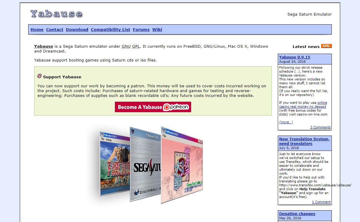Image resolution: width=360 pixels, height=222 pixels.
Task: Click the bold Yabause text in the intro
Action: [43, 46]
